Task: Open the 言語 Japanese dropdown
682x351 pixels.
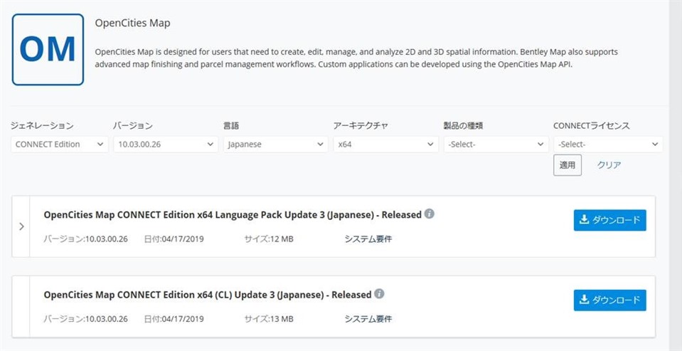Action: click(x=276, y=144)
